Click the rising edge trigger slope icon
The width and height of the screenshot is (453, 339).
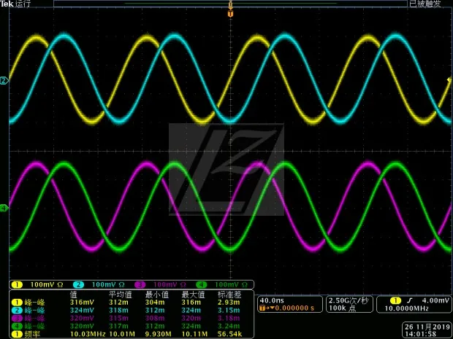(x=409, y=300)
